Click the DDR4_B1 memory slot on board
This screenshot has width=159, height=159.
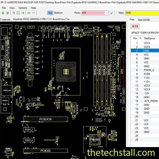click(x=104, y=70)
